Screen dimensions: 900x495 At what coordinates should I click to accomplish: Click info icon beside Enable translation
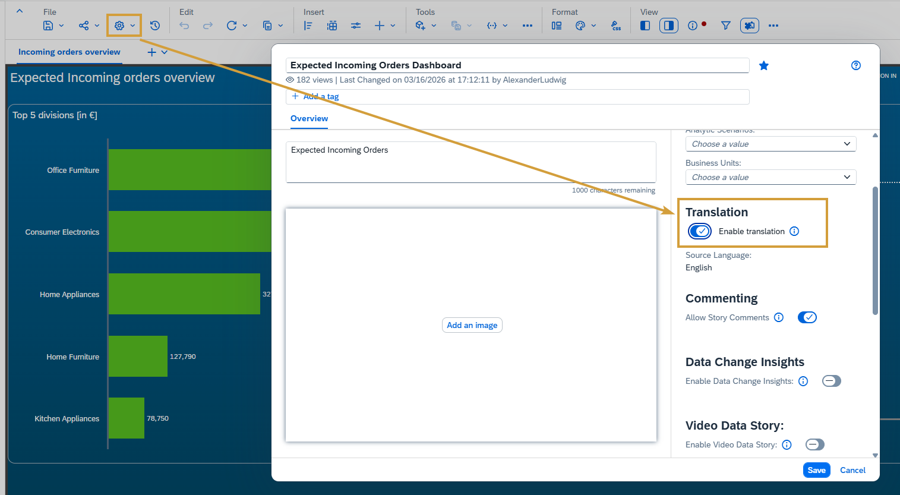(x=794, y=231)
